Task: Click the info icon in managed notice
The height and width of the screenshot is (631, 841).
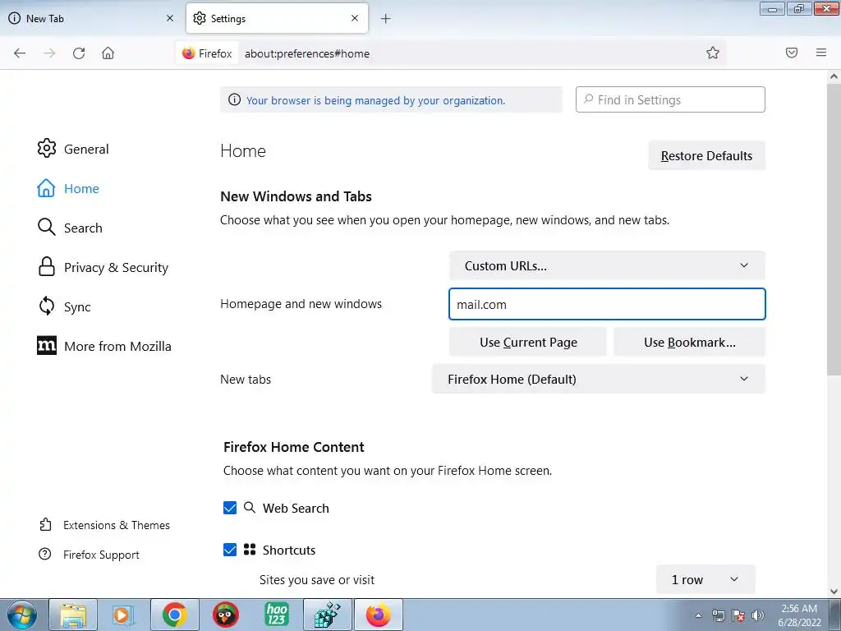Action: [x=234, y=99]
